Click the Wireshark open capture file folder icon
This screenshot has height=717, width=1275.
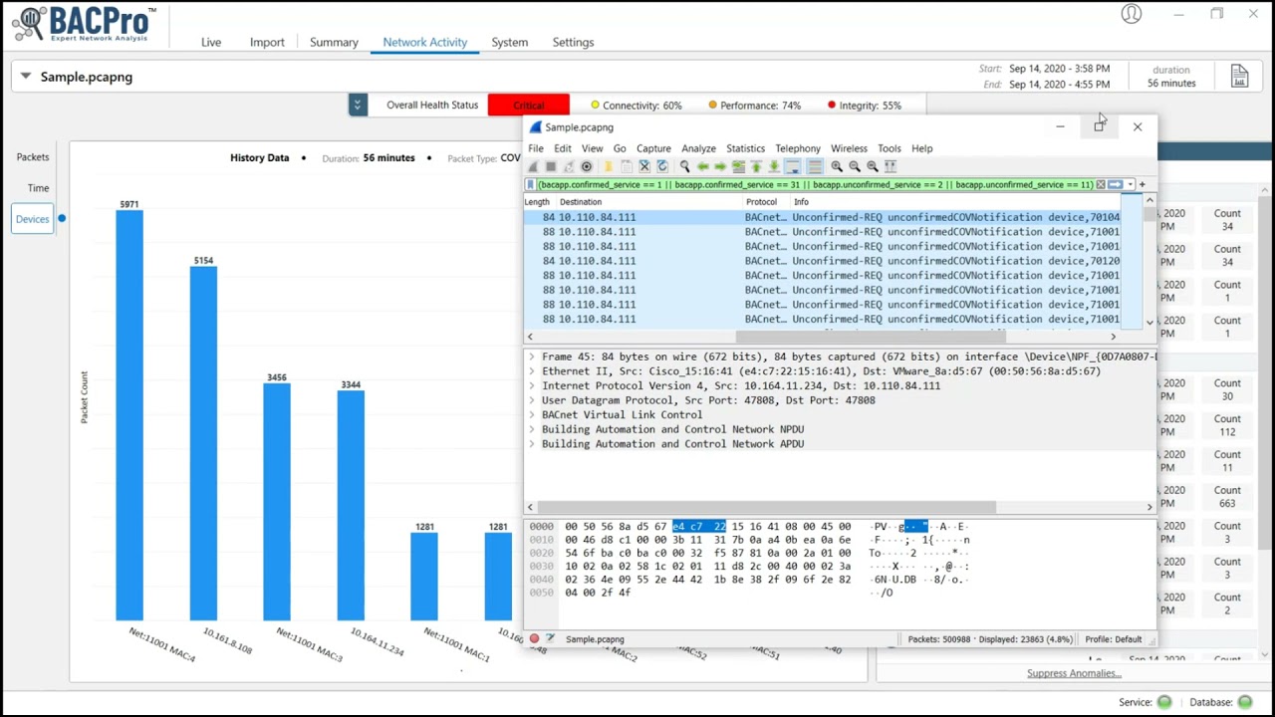pos(609,166)
